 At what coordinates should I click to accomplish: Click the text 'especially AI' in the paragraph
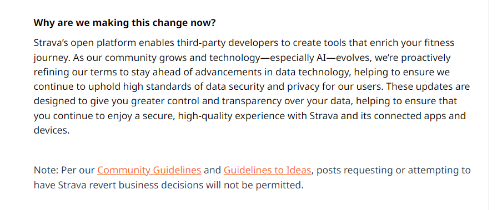coord(296,58)
